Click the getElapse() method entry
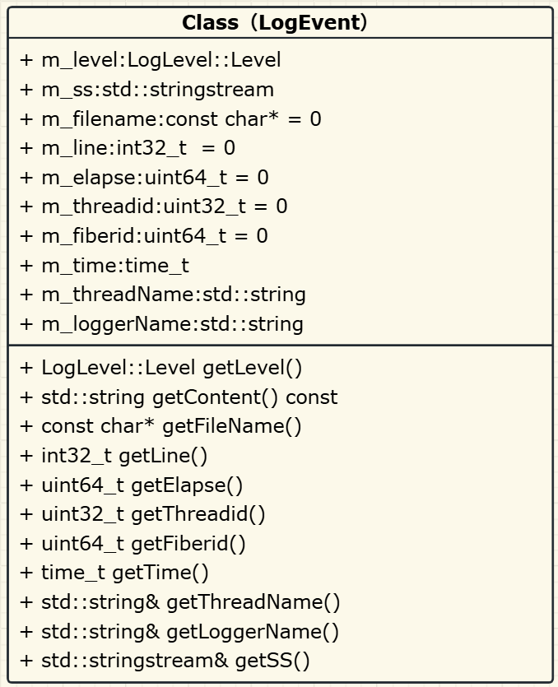Image resolution: width=558 pixels, height=687 pixels. 131,485
